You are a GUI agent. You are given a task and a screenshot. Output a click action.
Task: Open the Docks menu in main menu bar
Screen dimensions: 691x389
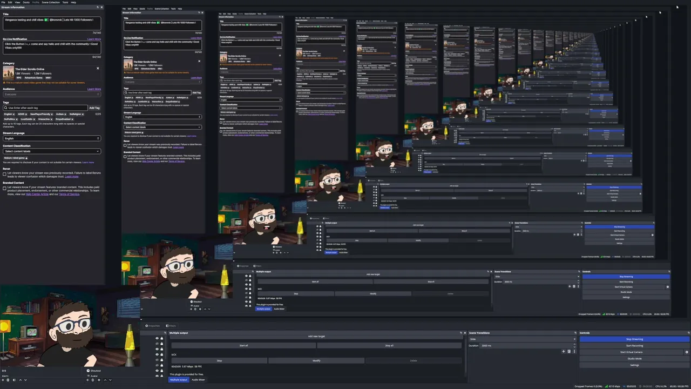coord(26,2)
